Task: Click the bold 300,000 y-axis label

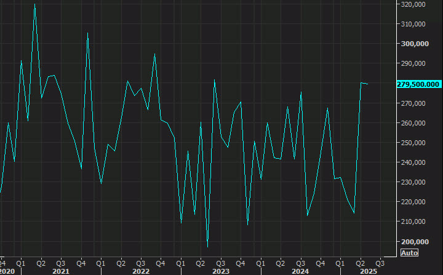Action: coord(415,44)
